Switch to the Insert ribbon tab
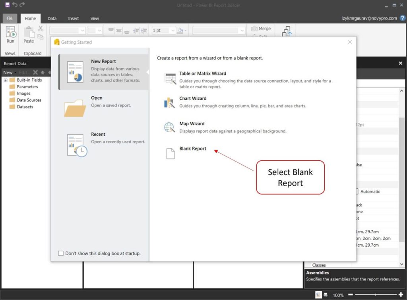The image size is (407, 300). 73,18
